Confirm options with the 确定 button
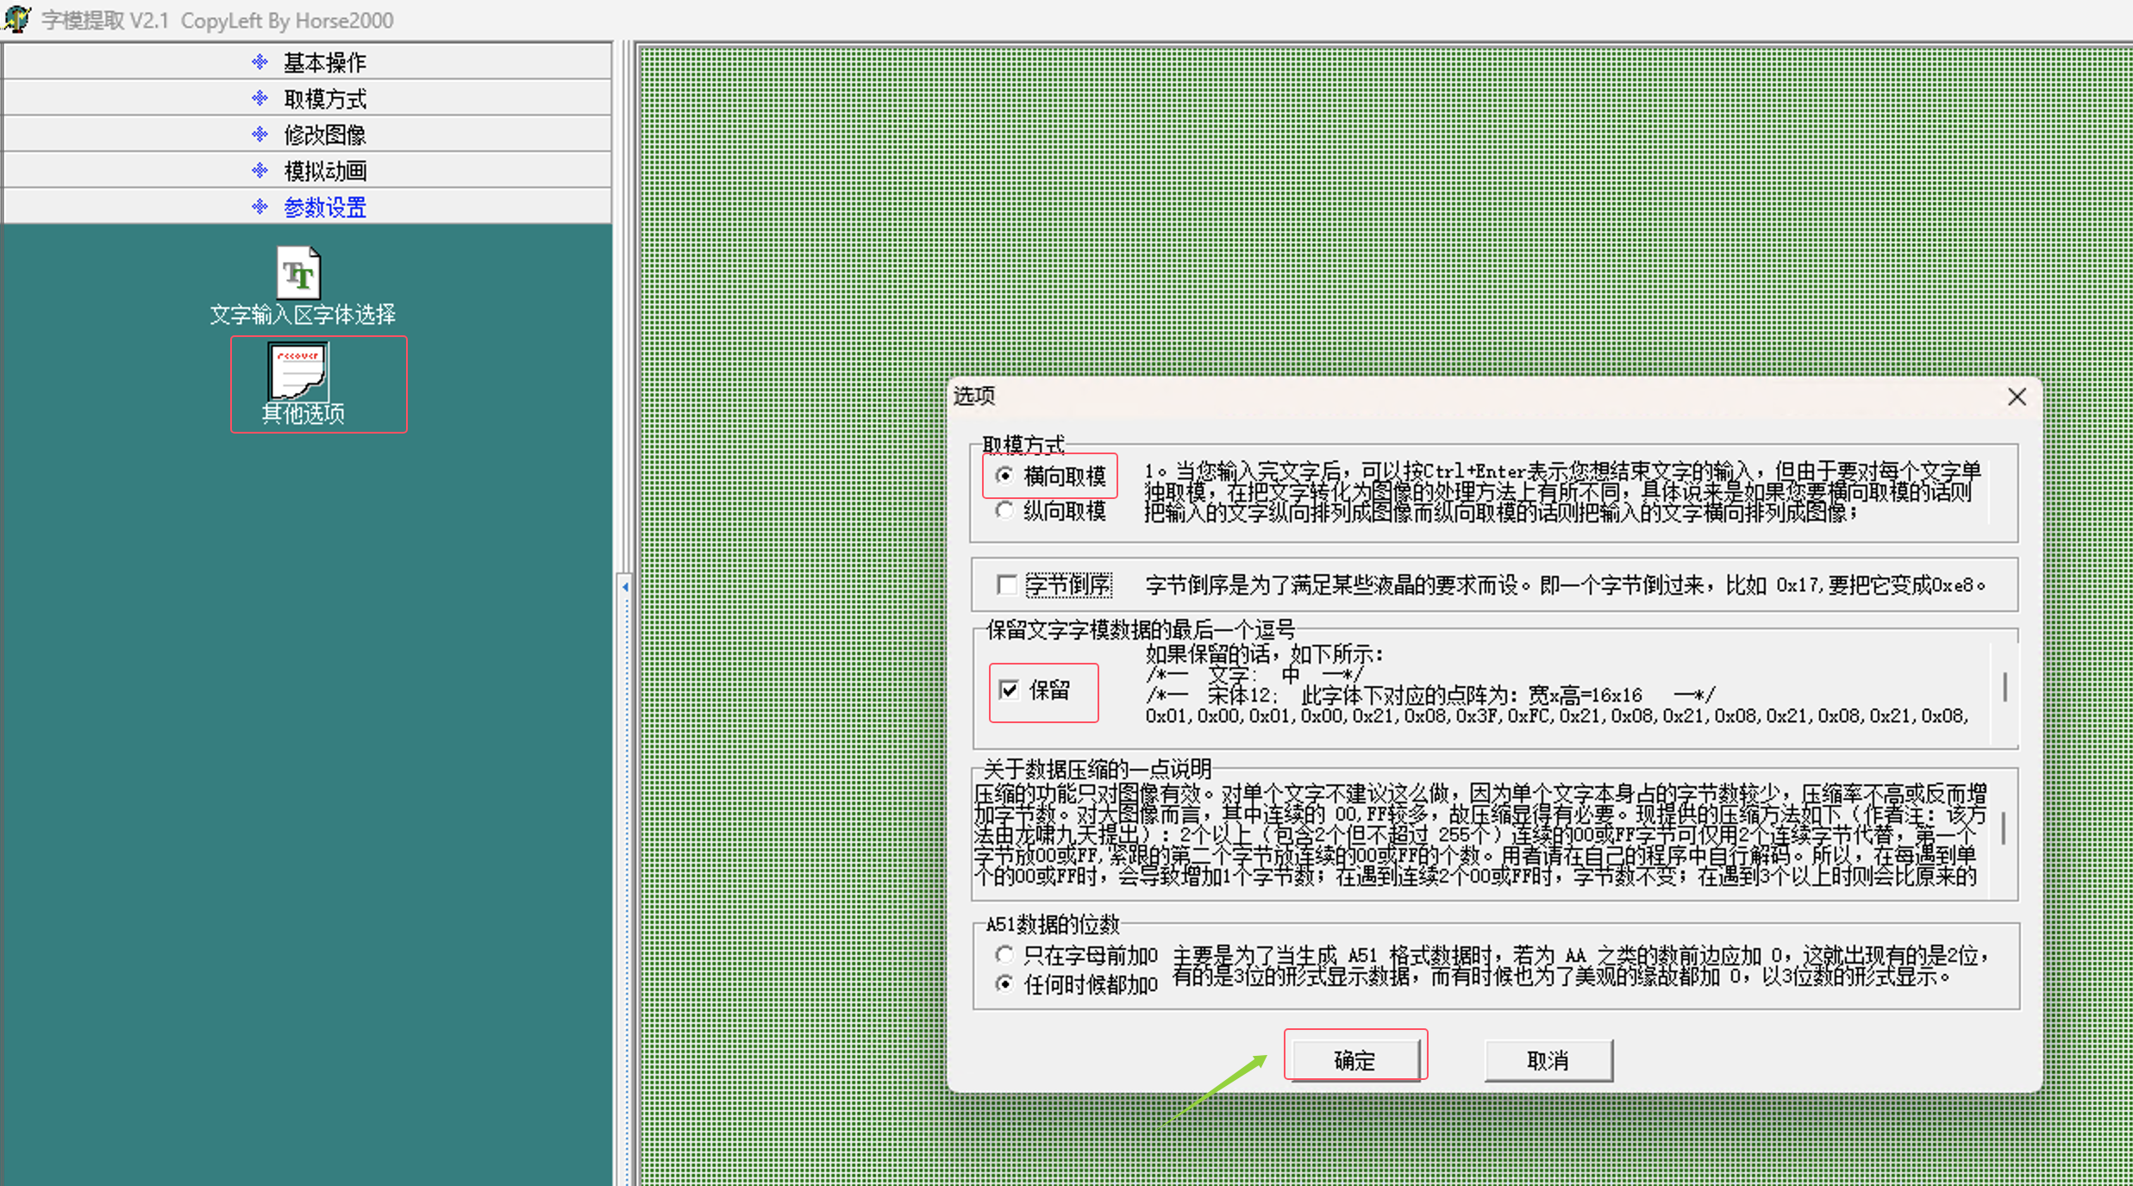 pos(1354,1059)
